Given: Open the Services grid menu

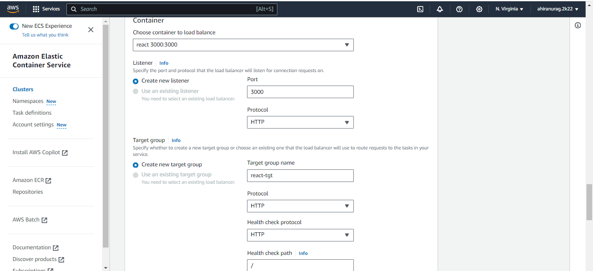Looking at the screenshot, I should [36, 9].
